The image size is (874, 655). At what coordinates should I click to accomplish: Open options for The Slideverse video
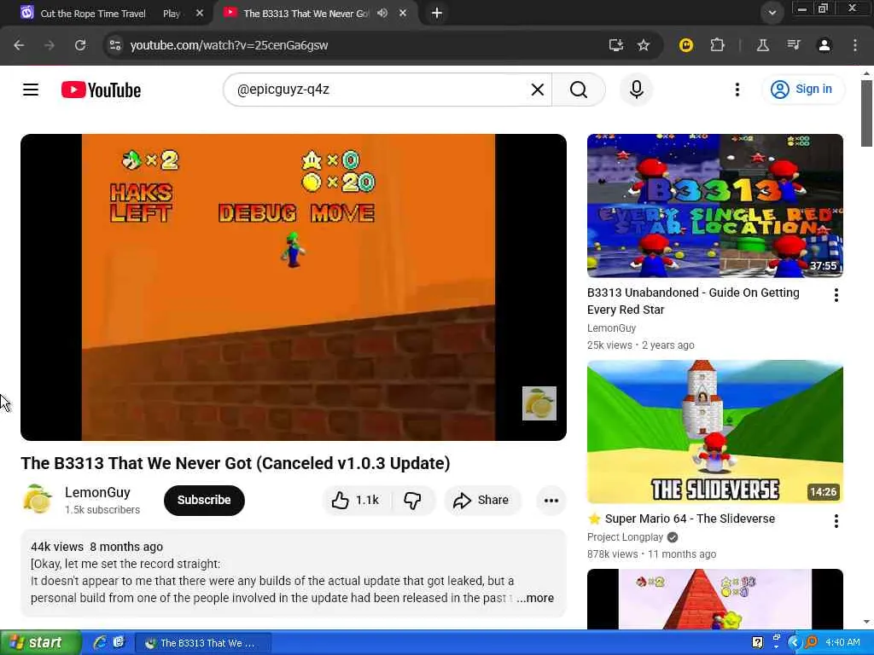click(836, 521)
